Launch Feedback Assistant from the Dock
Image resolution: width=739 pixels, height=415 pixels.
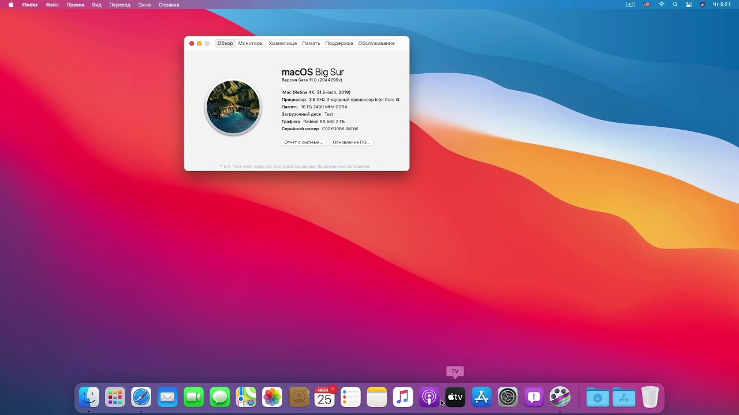[534, 397]
